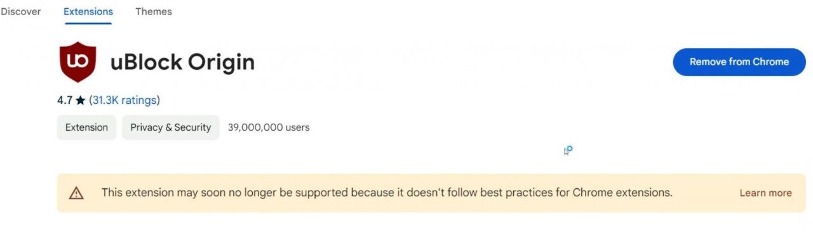Click the blue loading spinner near the cursor
This screenshot has height=244, width=813.
click(x=570, y=149)
